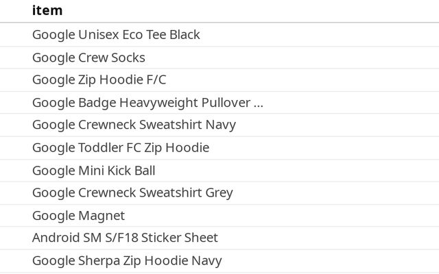Click the 'item' column header
The image size is (439, 274).
pos(47,10)
